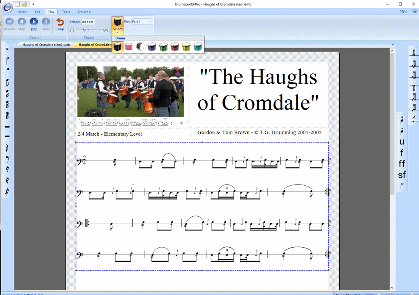Insert the fortissimo ff dynamic marking
This screenshot has width=419, height=295.
(402, 164)
